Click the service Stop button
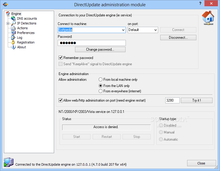The width and height of the screenshot is (220, 171). [137, 137]
